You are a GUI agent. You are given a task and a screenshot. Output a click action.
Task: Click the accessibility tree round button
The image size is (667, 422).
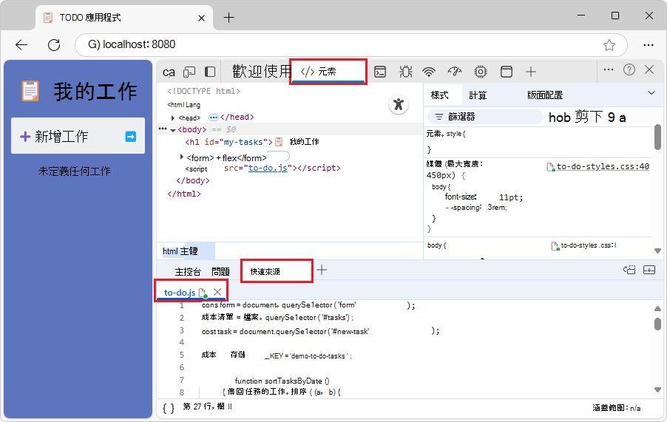coord(399,104)
